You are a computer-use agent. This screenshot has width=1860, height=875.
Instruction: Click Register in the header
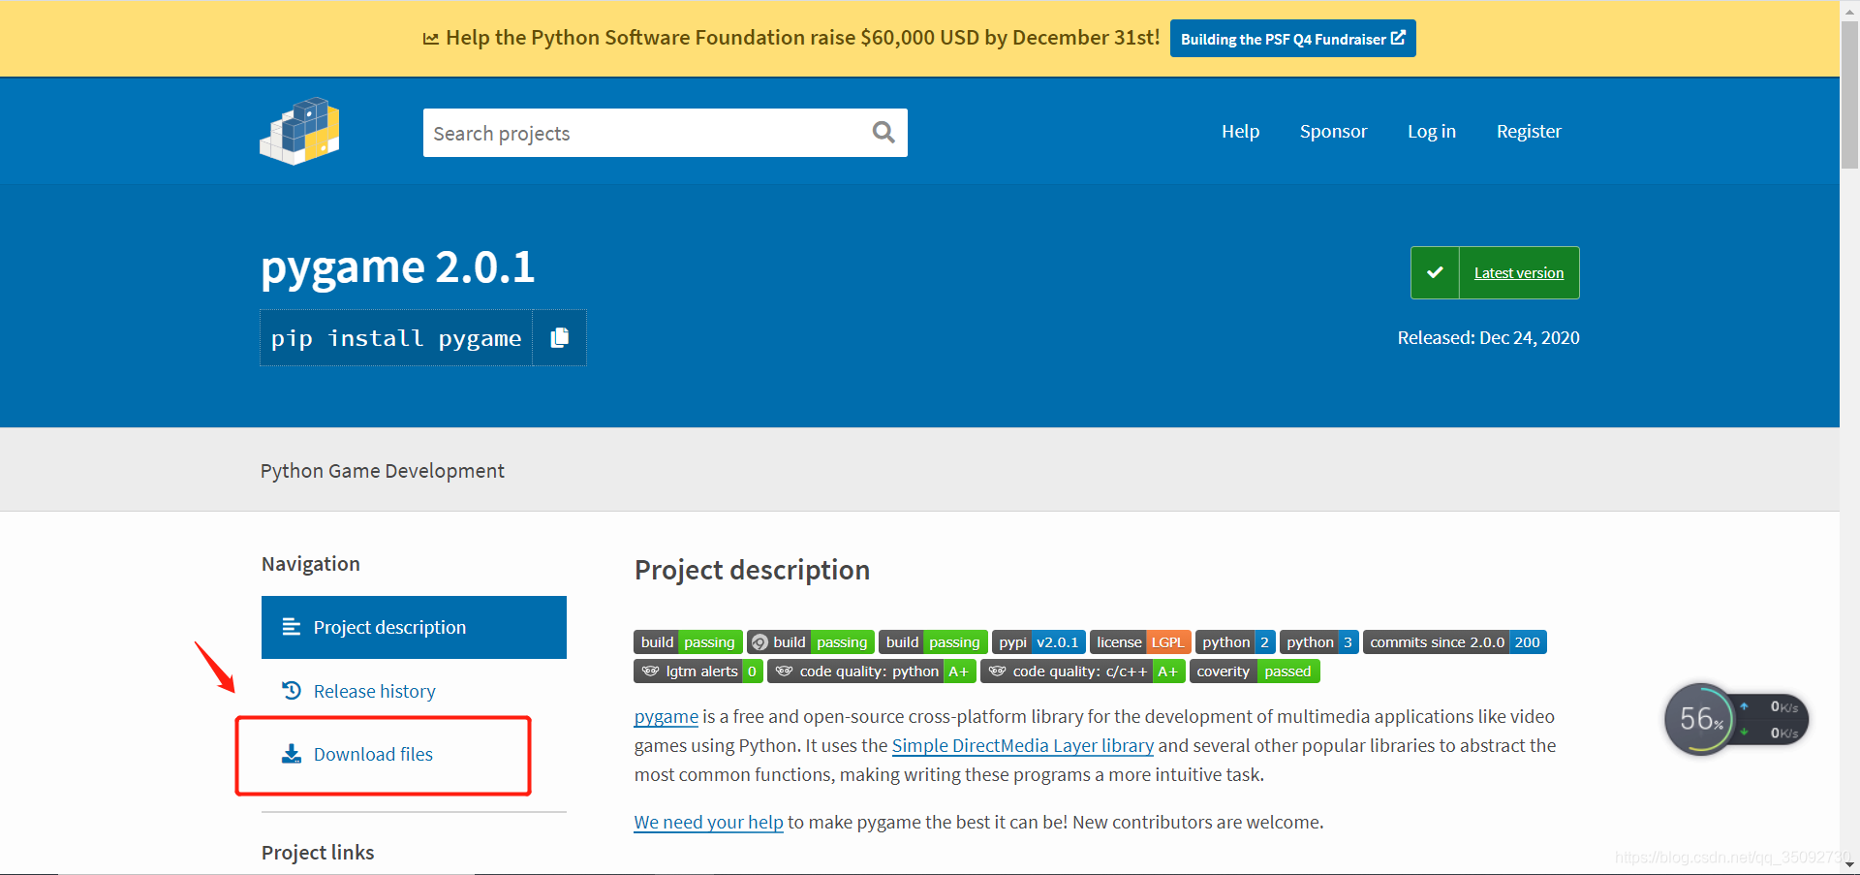pyautogui.click(x=1529, y=131)
